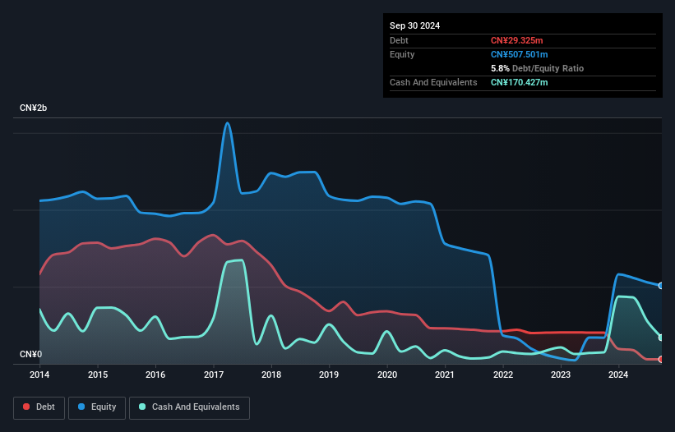
Task: Click the Debt endpoint marker on chart
Action: pos(661,359)
